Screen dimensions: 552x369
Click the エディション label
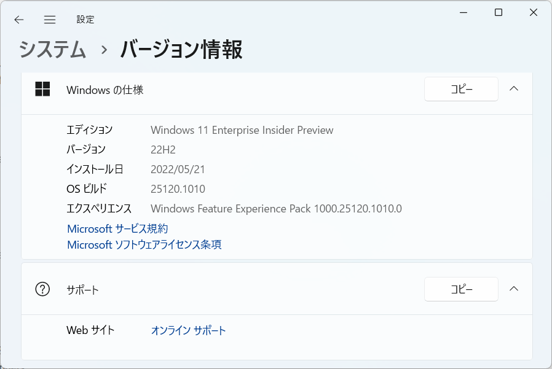(x=89, y=130)
